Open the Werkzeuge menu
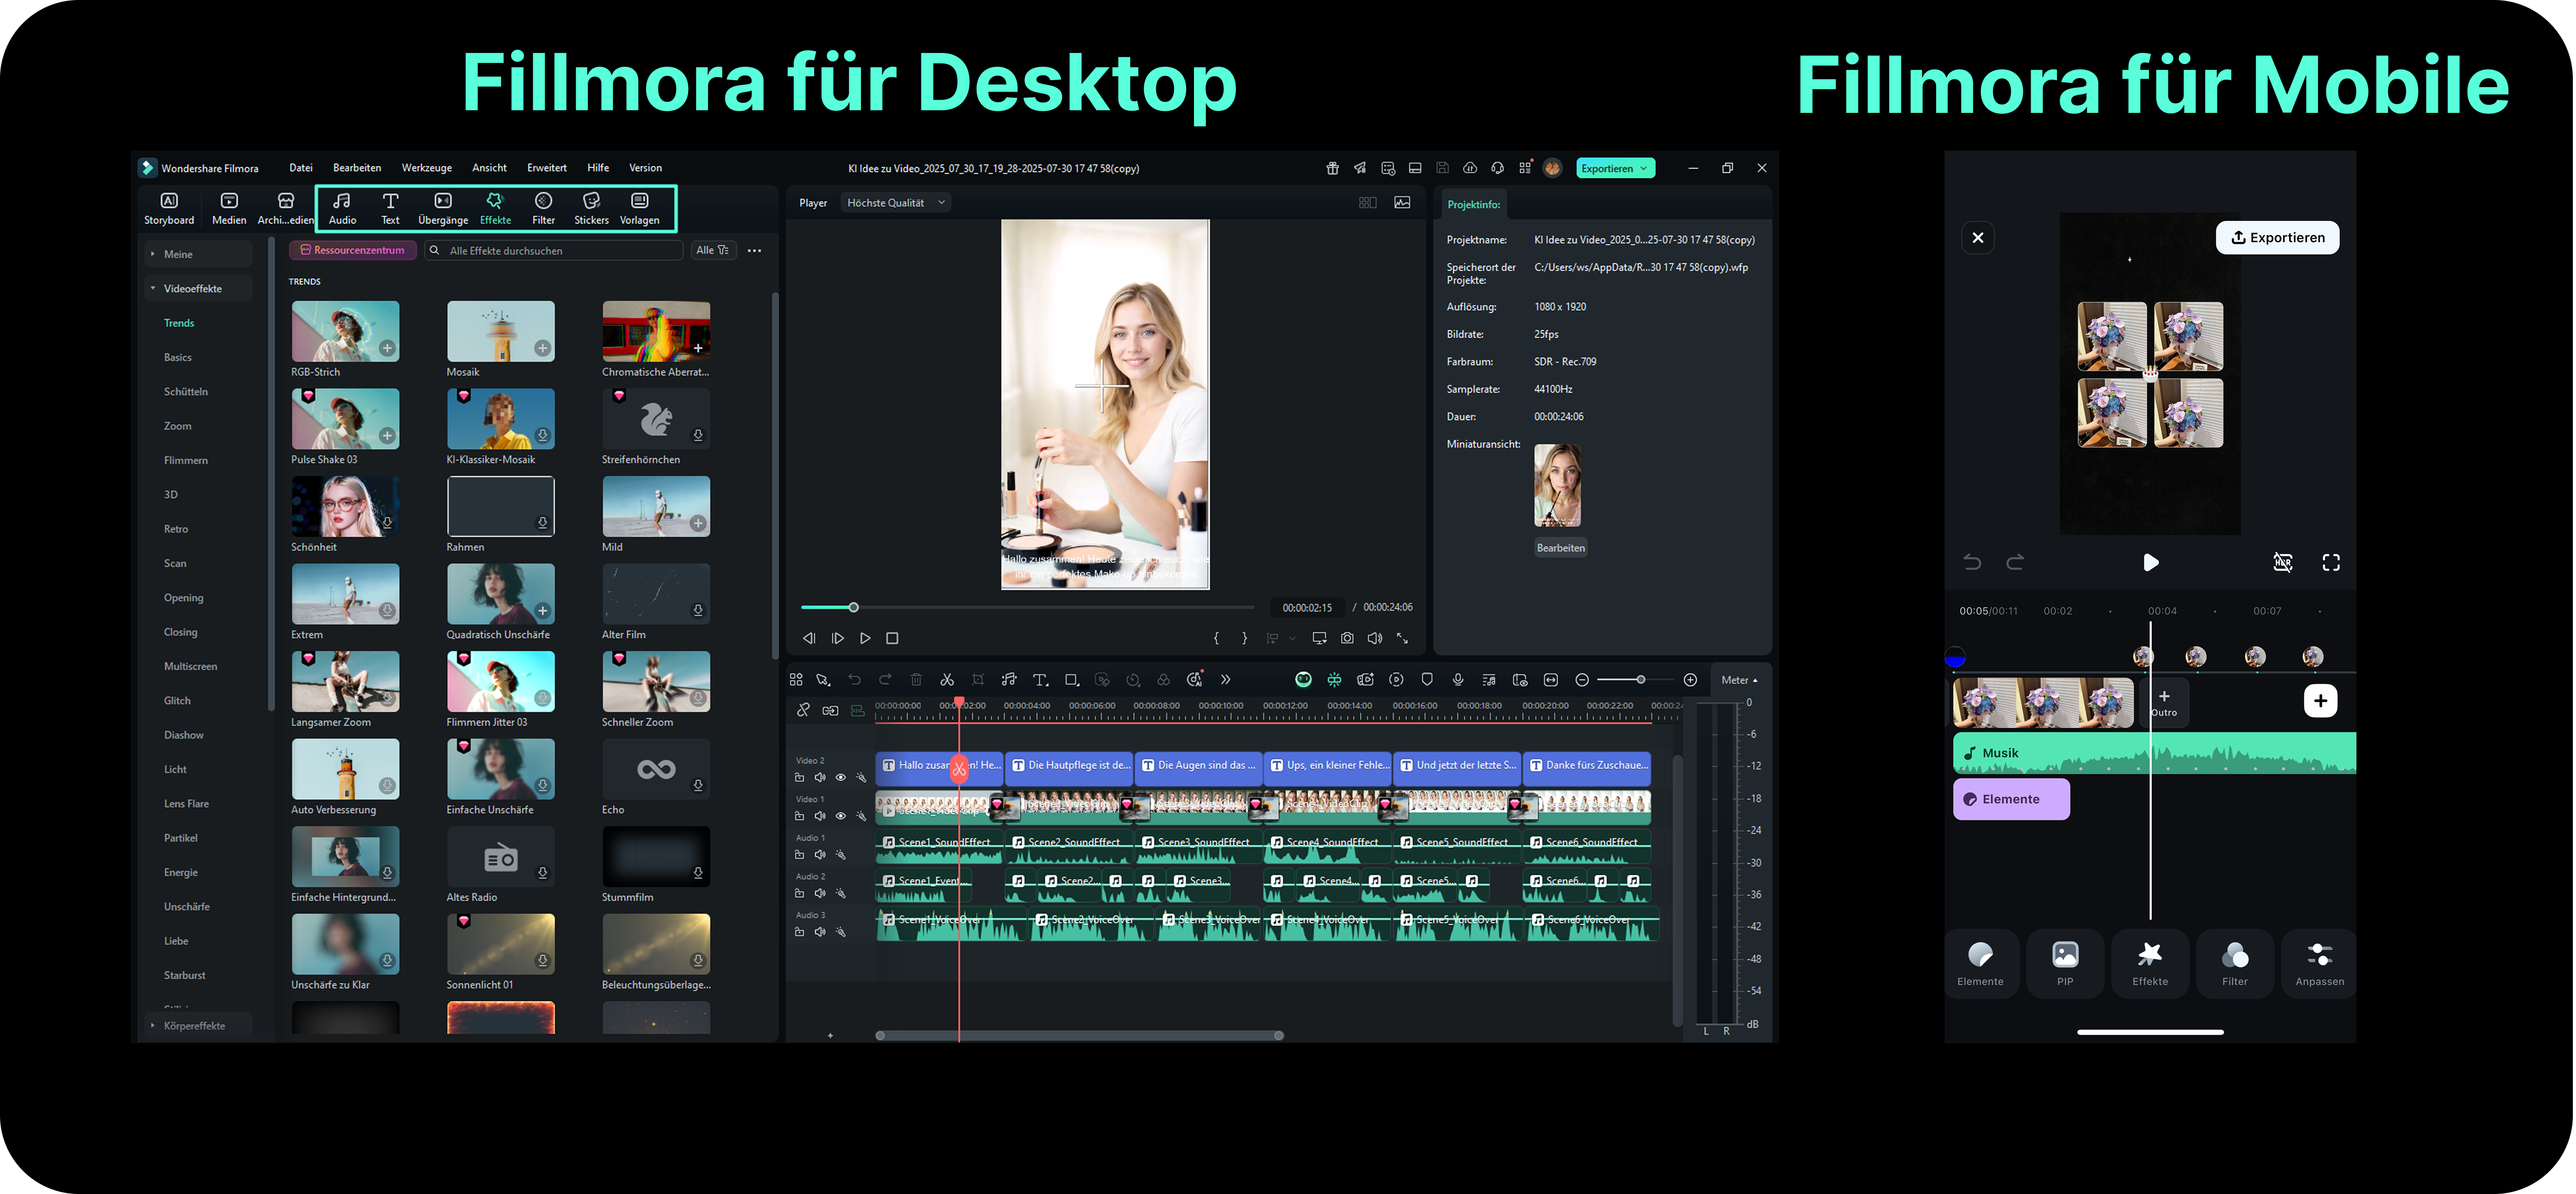This screenshot has height=1194, width=2576. (x=427, y=168)
